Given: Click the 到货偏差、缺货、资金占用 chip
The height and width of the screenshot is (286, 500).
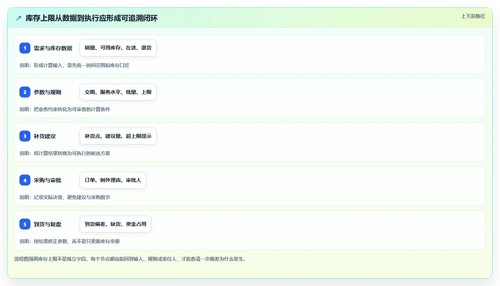Looking at the screenshot, I should pos(116,224).
